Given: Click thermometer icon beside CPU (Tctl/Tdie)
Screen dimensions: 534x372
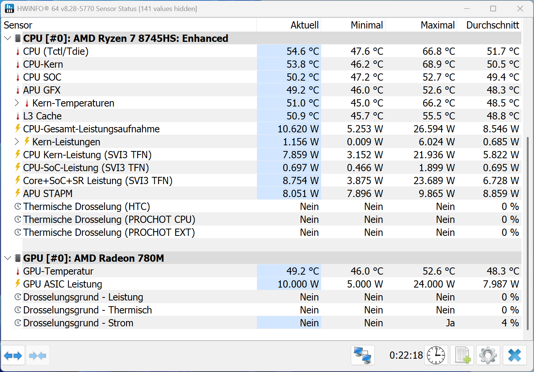Looking at the screenshot, I should (x=18, y=51).
